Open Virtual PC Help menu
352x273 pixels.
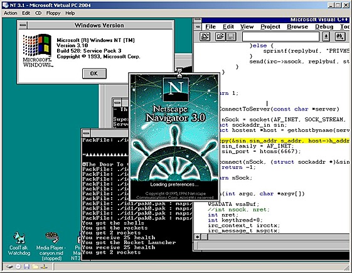[x=70, y=13]
